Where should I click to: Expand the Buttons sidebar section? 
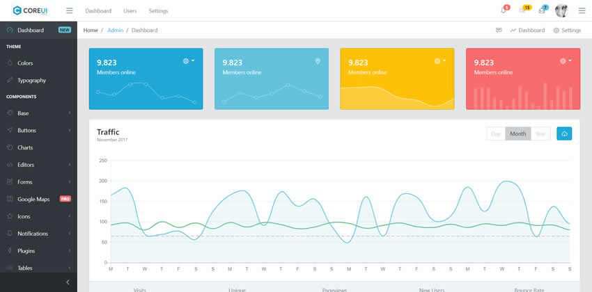pyautogui.click(x=38, y=130)
